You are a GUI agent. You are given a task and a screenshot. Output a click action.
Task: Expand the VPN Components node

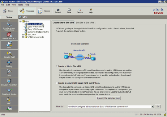(23, 37)
